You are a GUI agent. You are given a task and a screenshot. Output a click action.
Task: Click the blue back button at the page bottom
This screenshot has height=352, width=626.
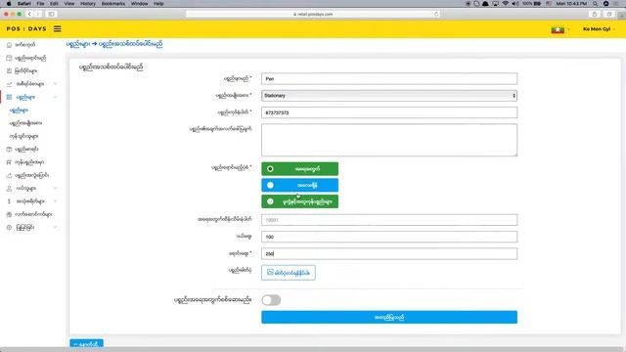pos(86,343)
